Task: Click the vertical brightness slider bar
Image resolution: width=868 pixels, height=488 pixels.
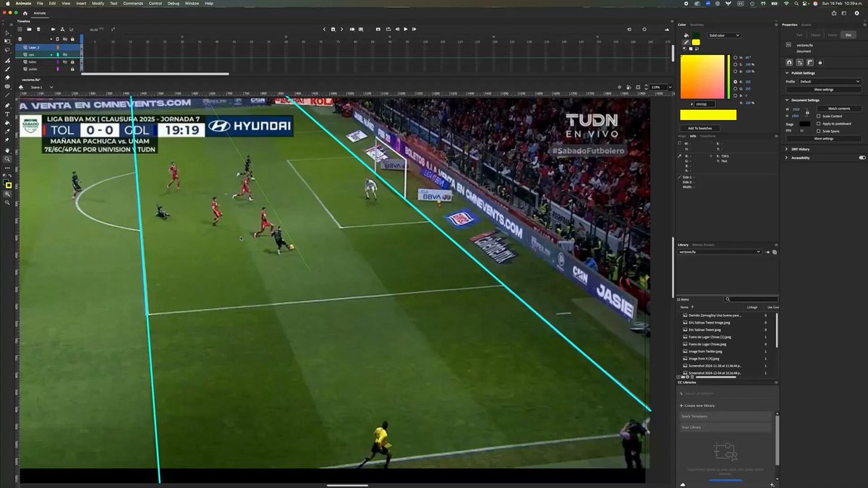Action: [x=728, y=77]
